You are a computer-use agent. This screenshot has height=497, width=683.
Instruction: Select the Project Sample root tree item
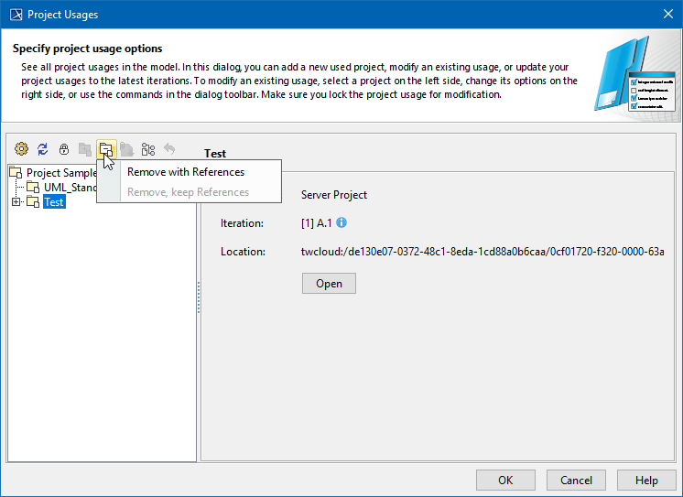coord(61,172)
